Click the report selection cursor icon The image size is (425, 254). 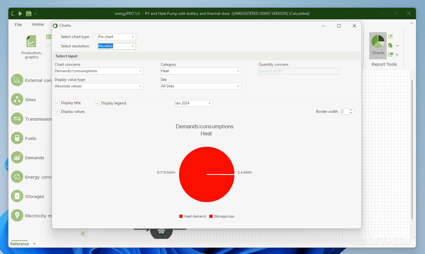pyautogui.click(x=390, y=45)
